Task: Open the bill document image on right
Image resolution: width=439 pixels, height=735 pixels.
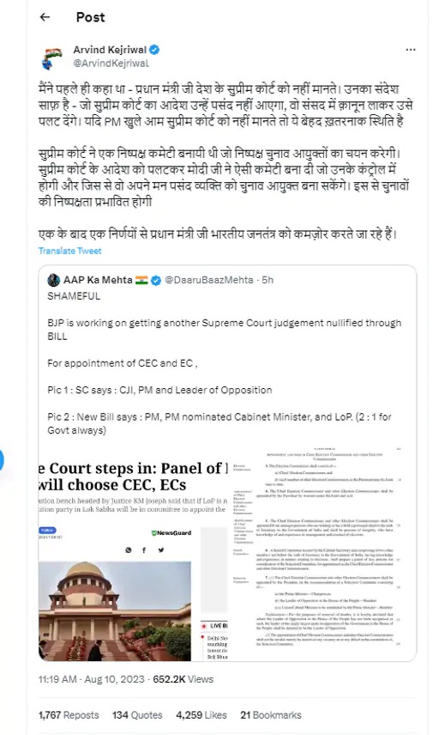Action: pyautogui.click(x=323, y=554)
